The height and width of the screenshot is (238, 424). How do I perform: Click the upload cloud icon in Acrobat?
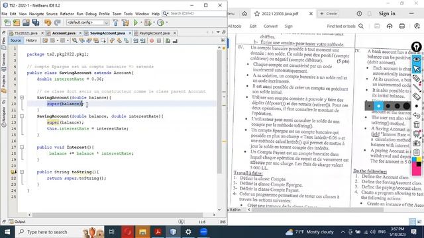[x=390, y=26]
